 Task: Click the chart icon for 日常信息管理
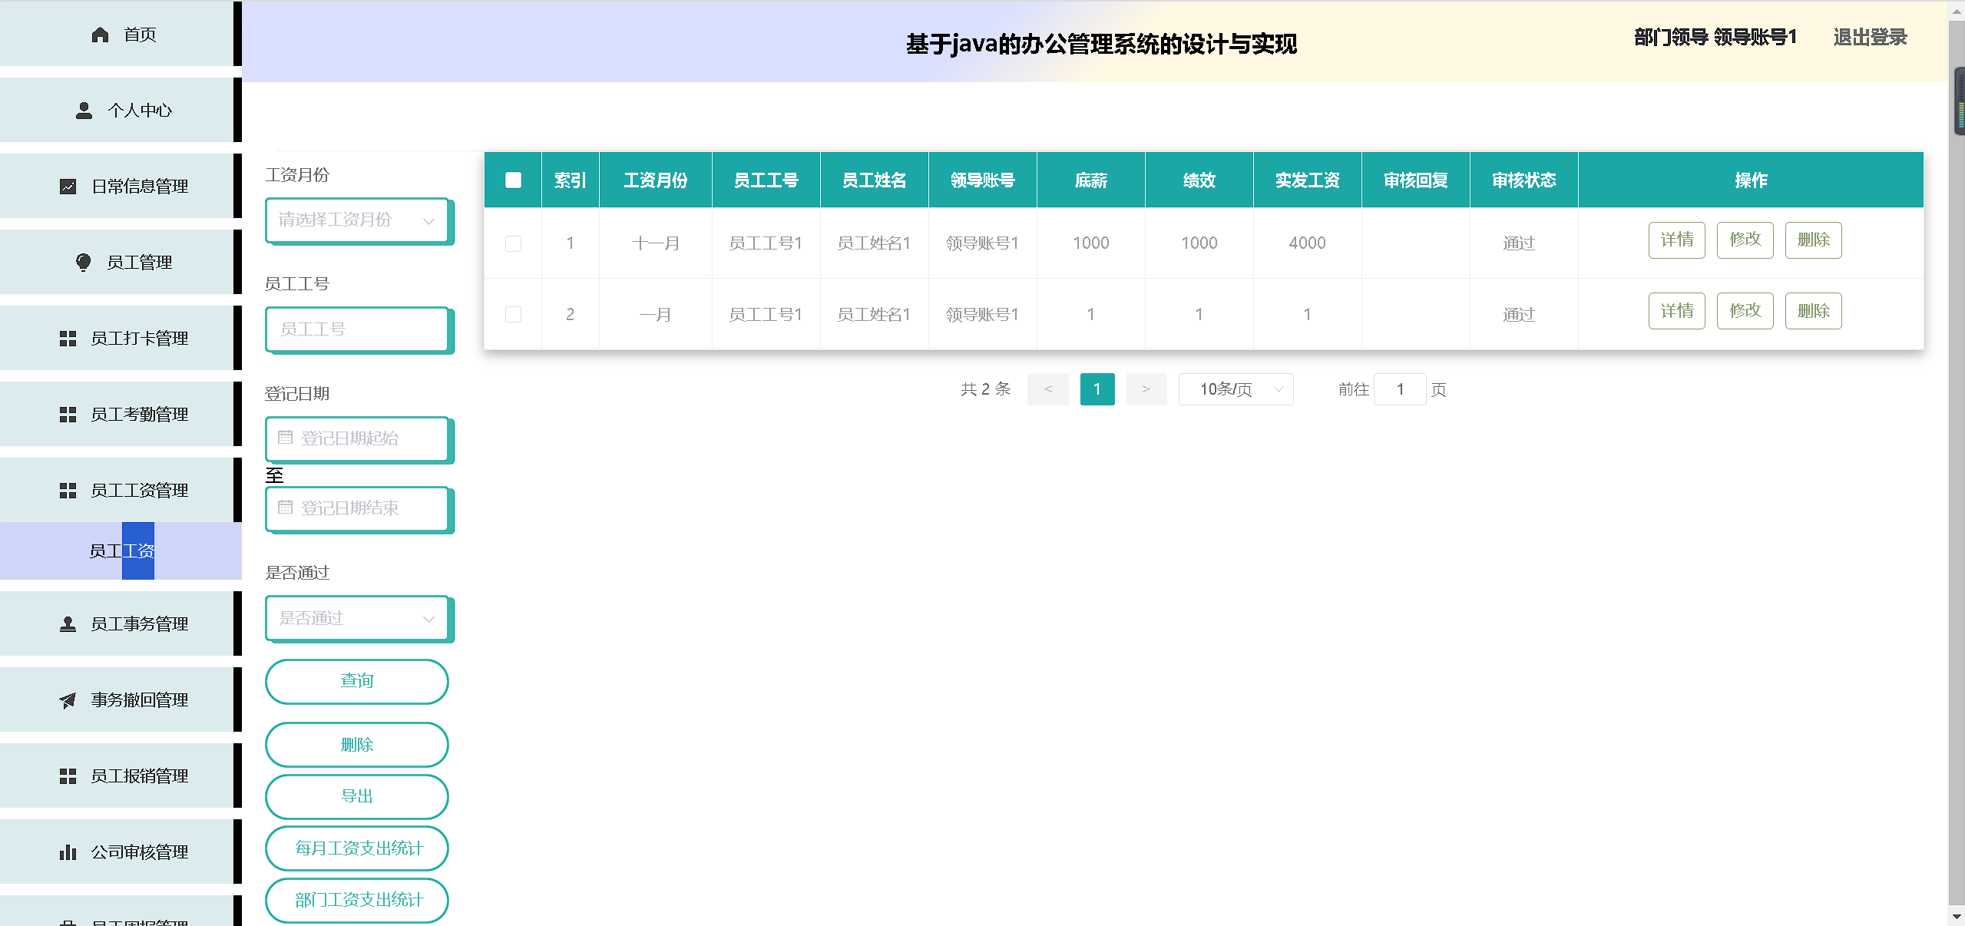point(68,187)
